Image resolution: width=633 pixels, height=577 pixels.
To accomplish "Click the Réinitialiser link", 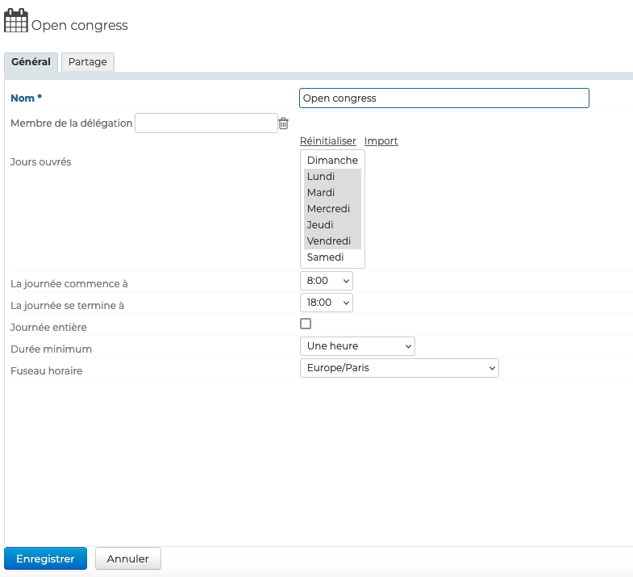I will coord(327,141).
